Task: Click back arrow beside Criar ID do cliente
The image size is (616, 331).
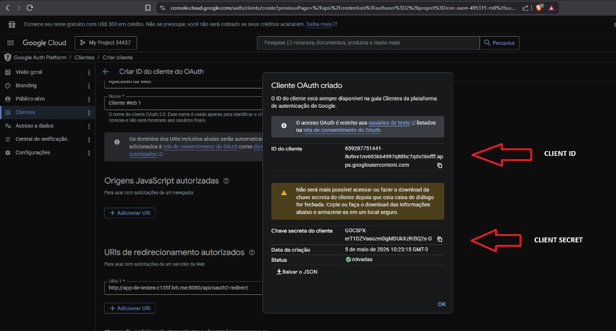Action: coord(106,72)
